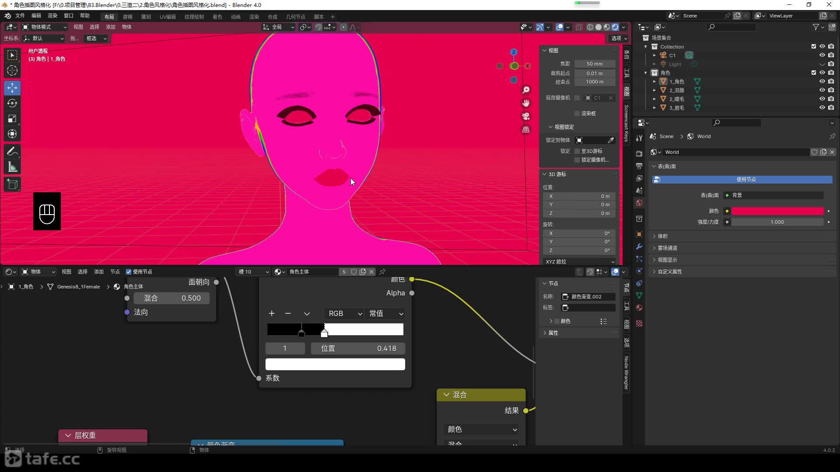Screen dimensions: 840x472
Task: Open the Output properties tab
Action: tap(639, 166)
